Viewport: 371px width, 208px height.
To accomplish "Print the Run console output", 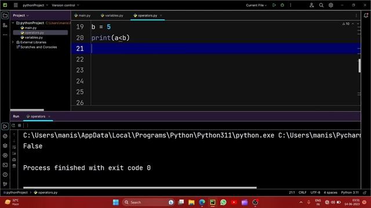I will click(14, 160).
